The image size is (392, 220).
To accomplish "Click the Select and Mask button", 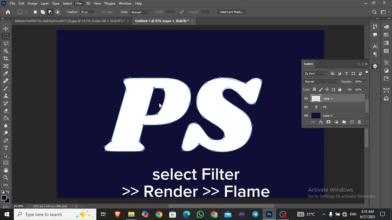I will tap(232, 12).
